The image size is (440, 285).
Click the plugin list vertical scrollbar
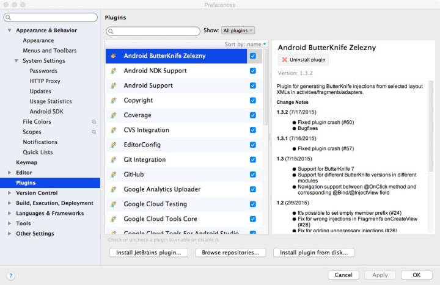click(x=265, y=87)
